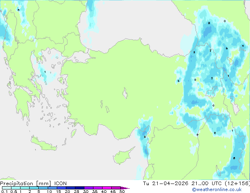Image resolution: width=250 pixels, height=193 pixels.
Task: Select the 45–50 mm legend color box
Action: coord(116,188)
